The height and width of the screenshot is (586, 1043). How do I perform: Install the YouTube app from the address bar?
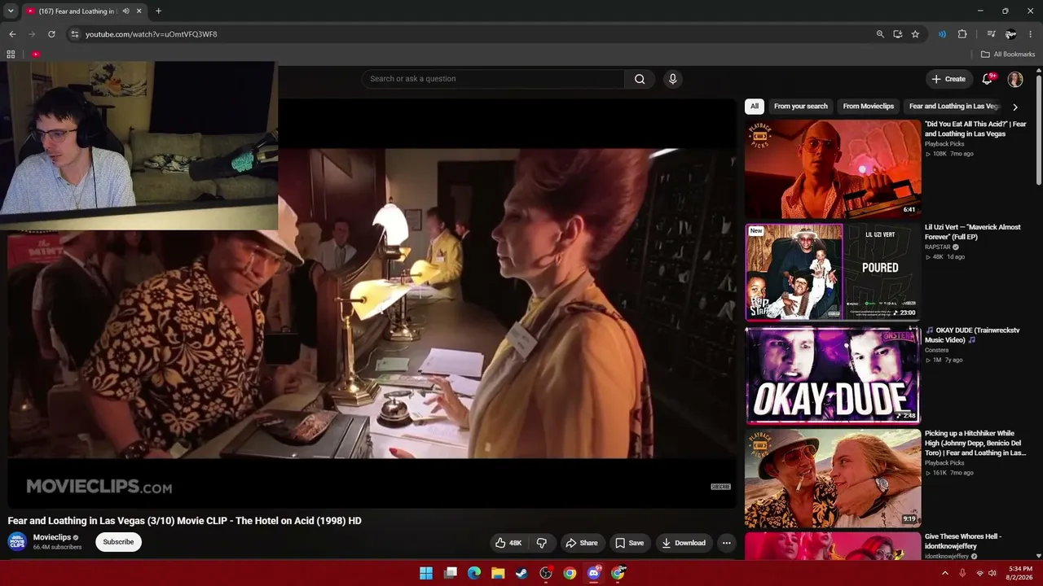(897, 34)
